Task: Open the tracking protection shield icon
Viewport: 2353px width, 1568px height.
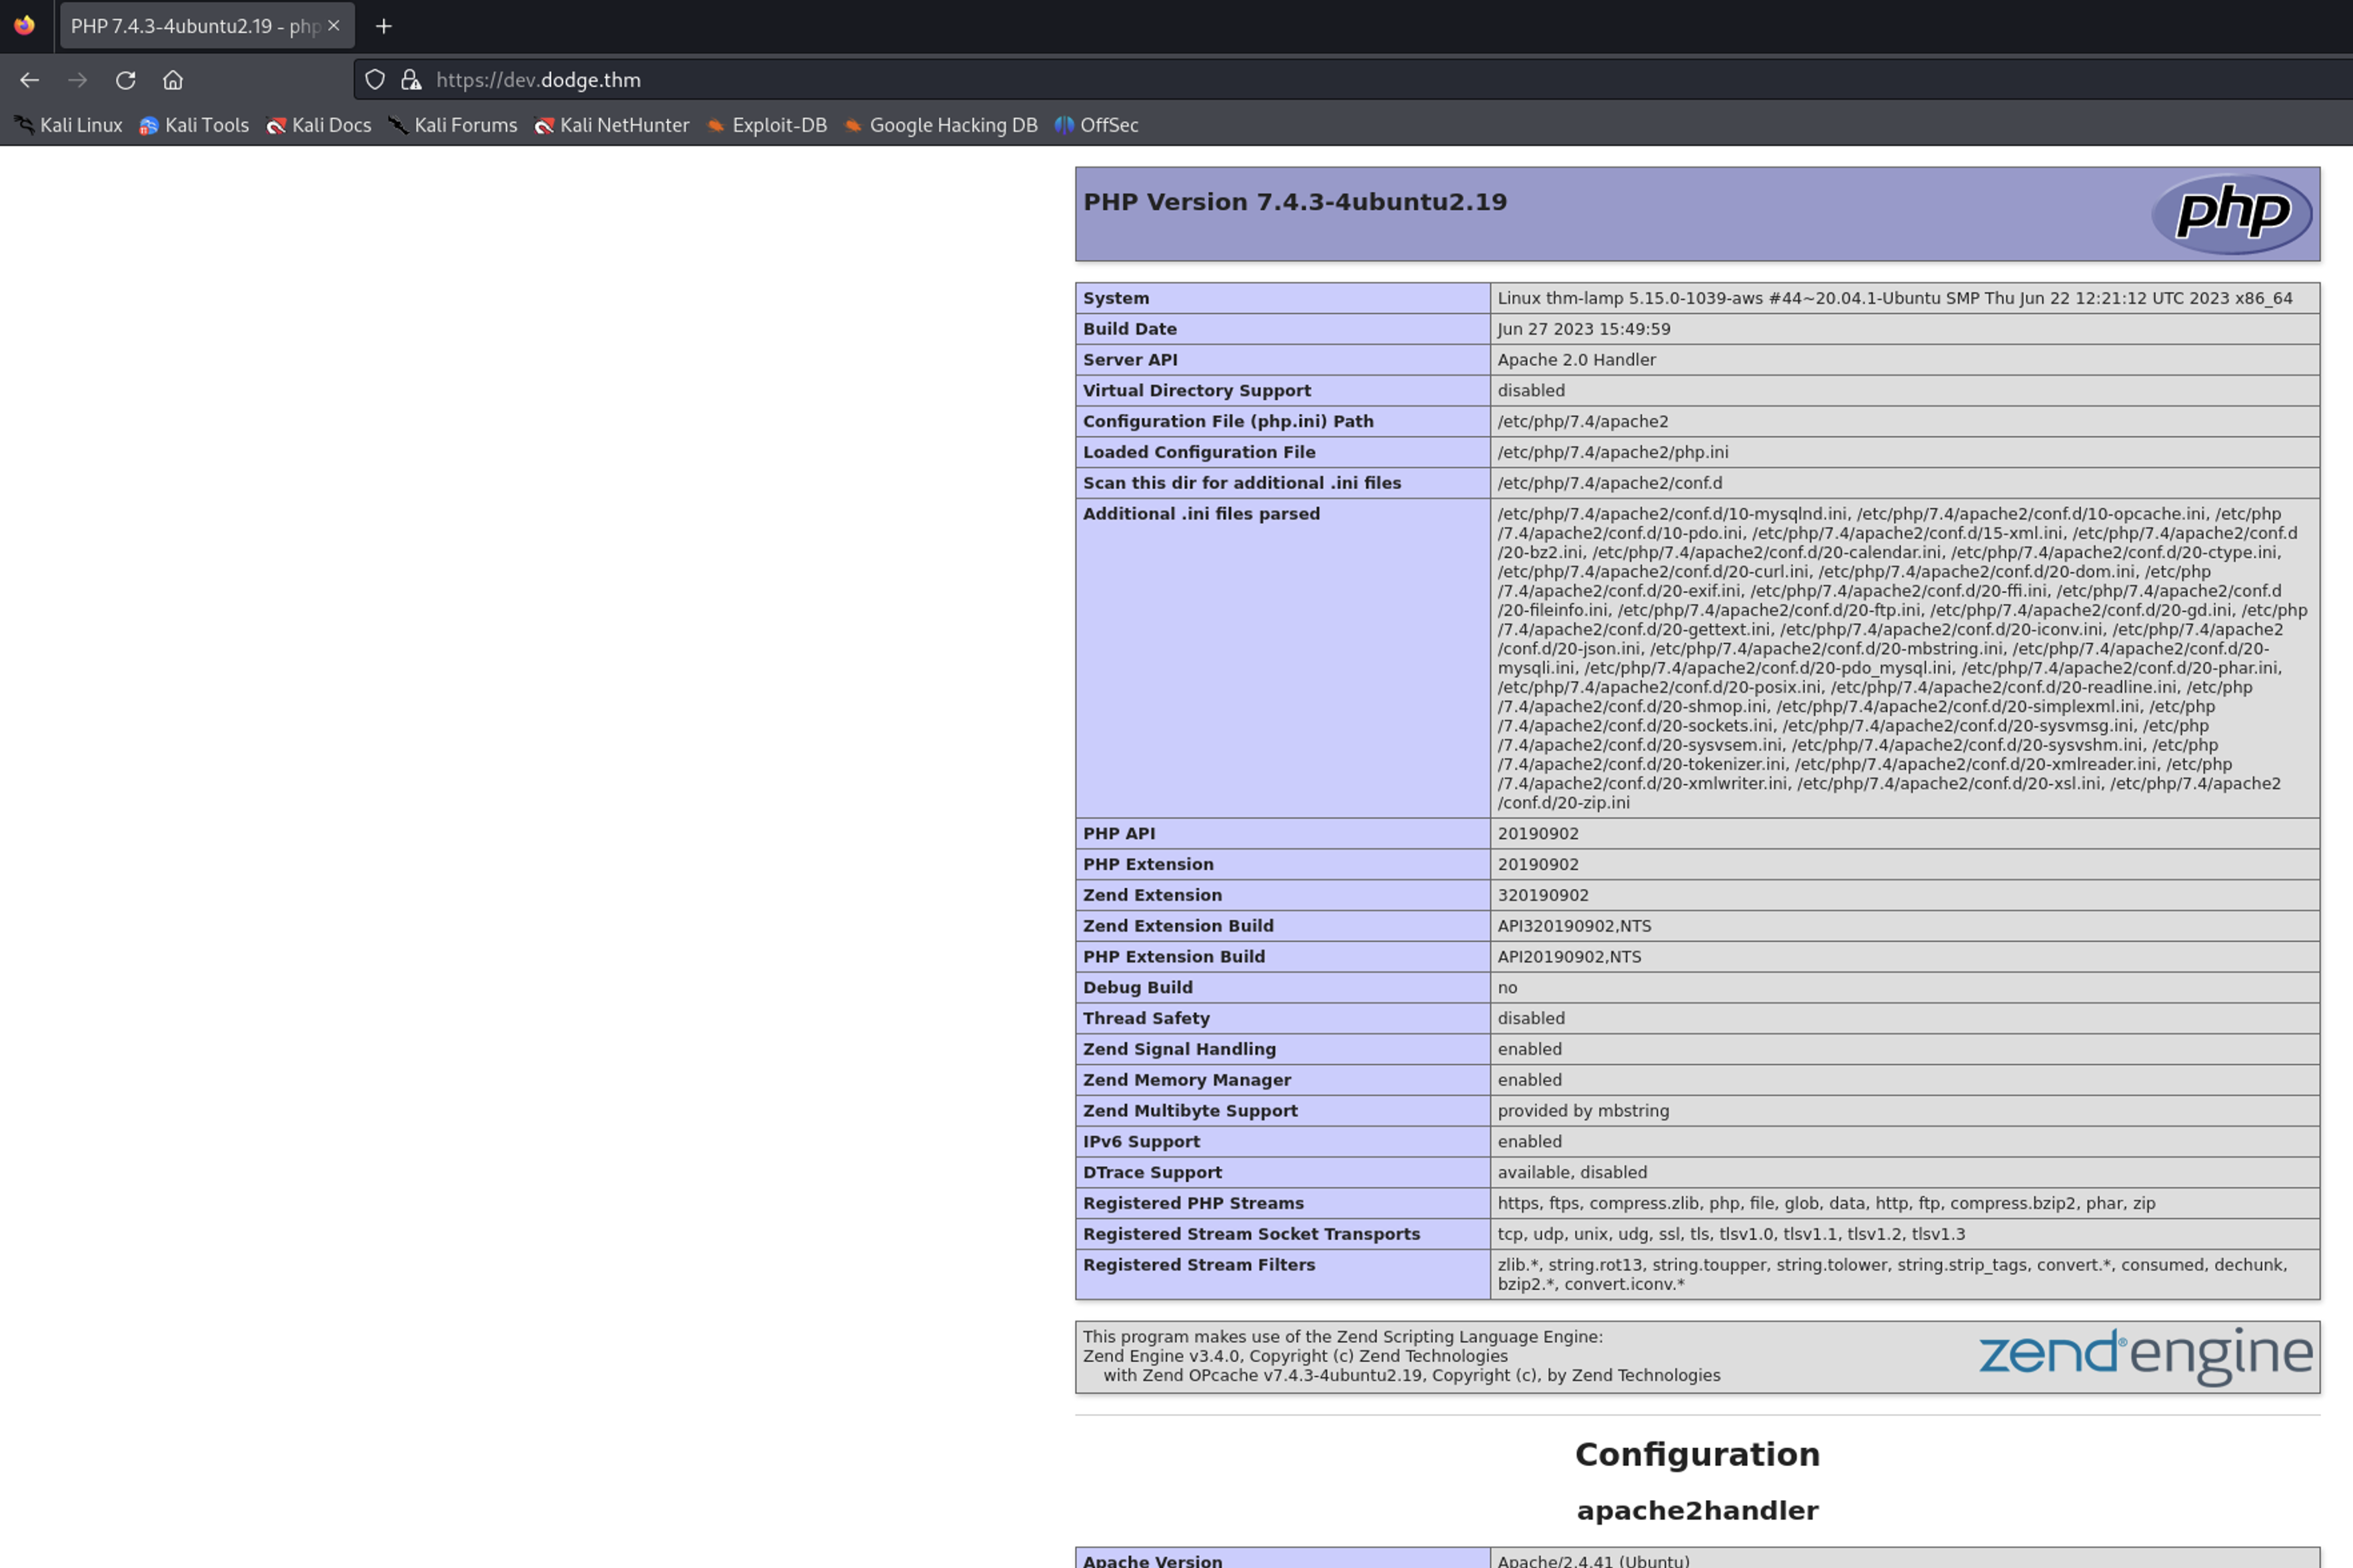Action: (374, 80)
